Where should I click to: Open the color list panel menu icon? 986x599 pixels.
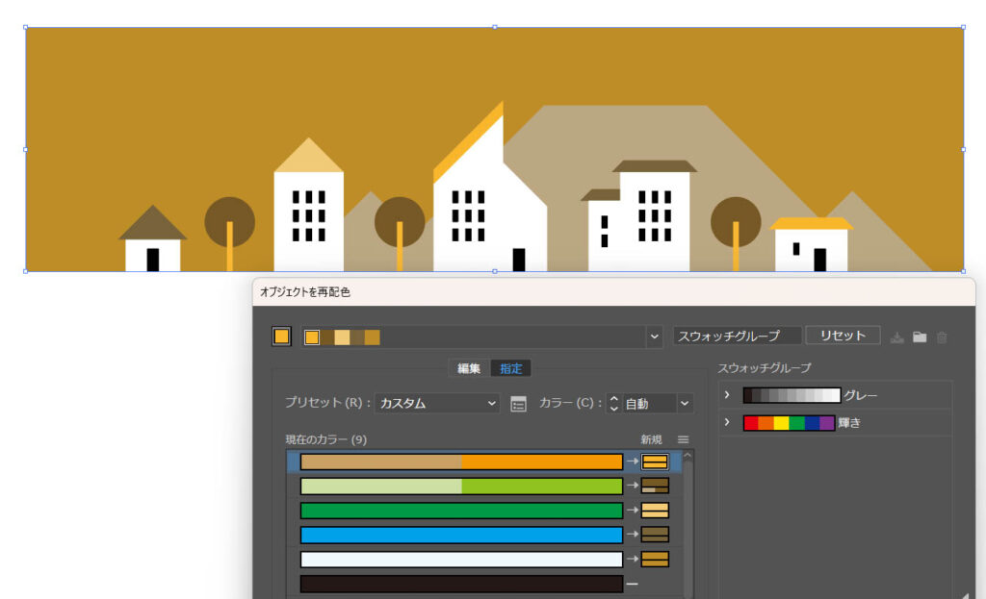[x=684, y=439]
